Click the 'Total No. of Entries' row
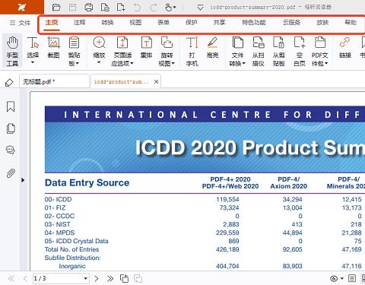365x285 pixels. pos(72,249)
